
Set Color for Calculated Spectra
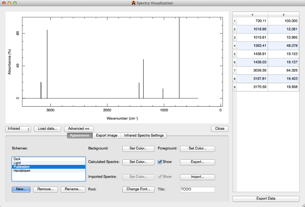pos(138,162)
